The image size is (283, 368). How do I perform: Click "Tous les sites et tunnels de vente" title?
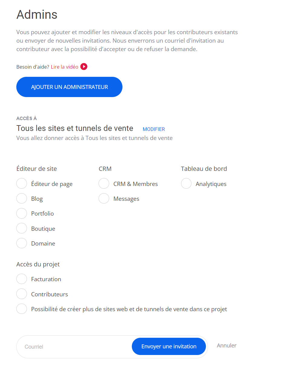pyautogui.click(x=75, y=128)
